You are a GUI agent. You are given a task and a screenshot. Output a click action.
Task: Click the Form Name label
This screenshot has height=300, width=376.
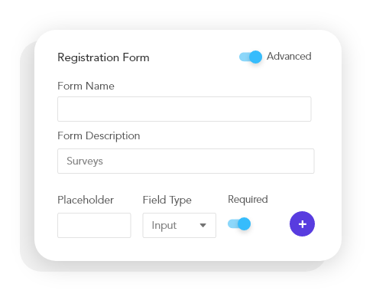(86, 86)
